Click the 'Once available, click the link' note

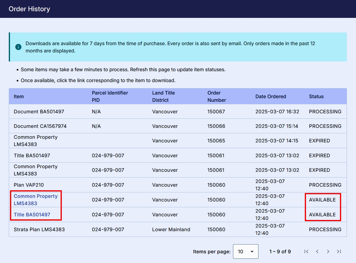click(x=98, y=80)
